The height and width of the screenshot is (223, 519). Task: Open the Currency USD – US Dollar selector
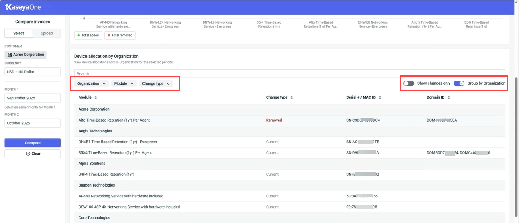click(33, 72)
